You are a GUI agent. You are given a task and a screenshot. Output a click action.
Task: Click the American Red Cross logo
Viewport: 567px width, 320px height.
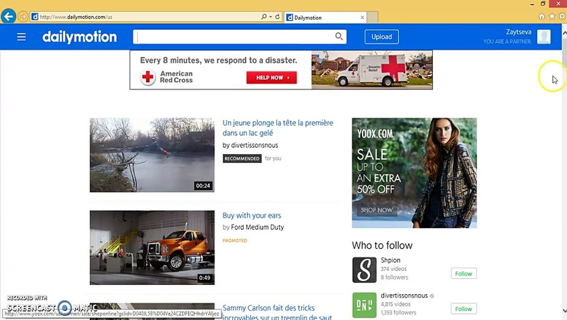pos(167,77)
